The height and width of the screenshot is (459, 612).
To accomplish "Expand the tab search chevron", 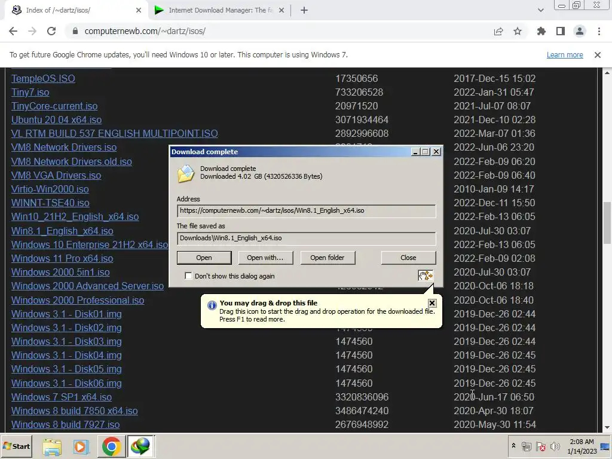I will point(540,11).
